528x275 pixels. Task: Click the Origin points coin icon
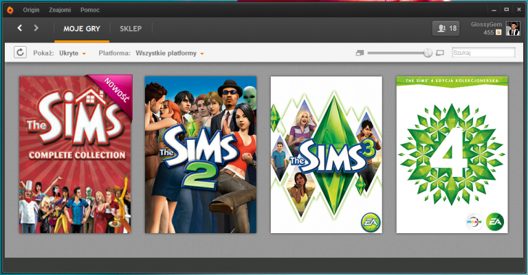click(498, 32)
